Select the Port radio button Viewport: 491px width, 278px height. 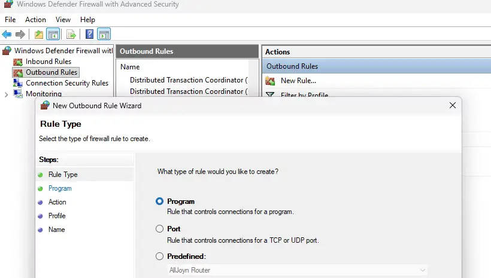tap(159, 228)
